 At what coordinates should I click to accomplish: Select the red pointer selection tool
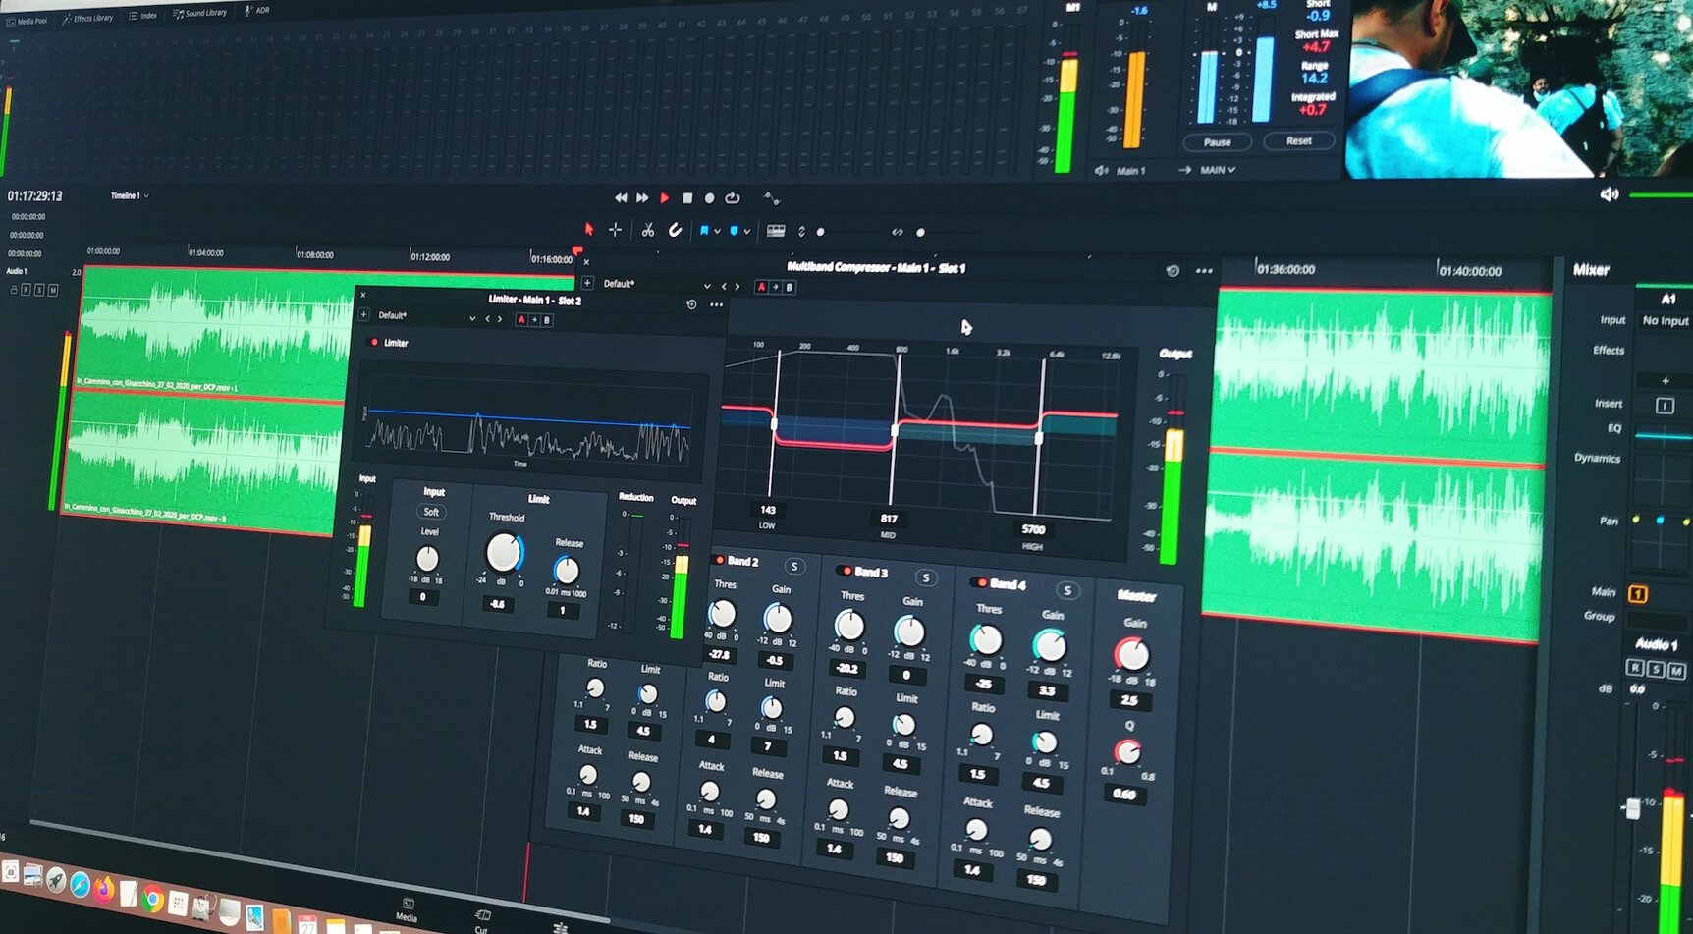[589, 229]
